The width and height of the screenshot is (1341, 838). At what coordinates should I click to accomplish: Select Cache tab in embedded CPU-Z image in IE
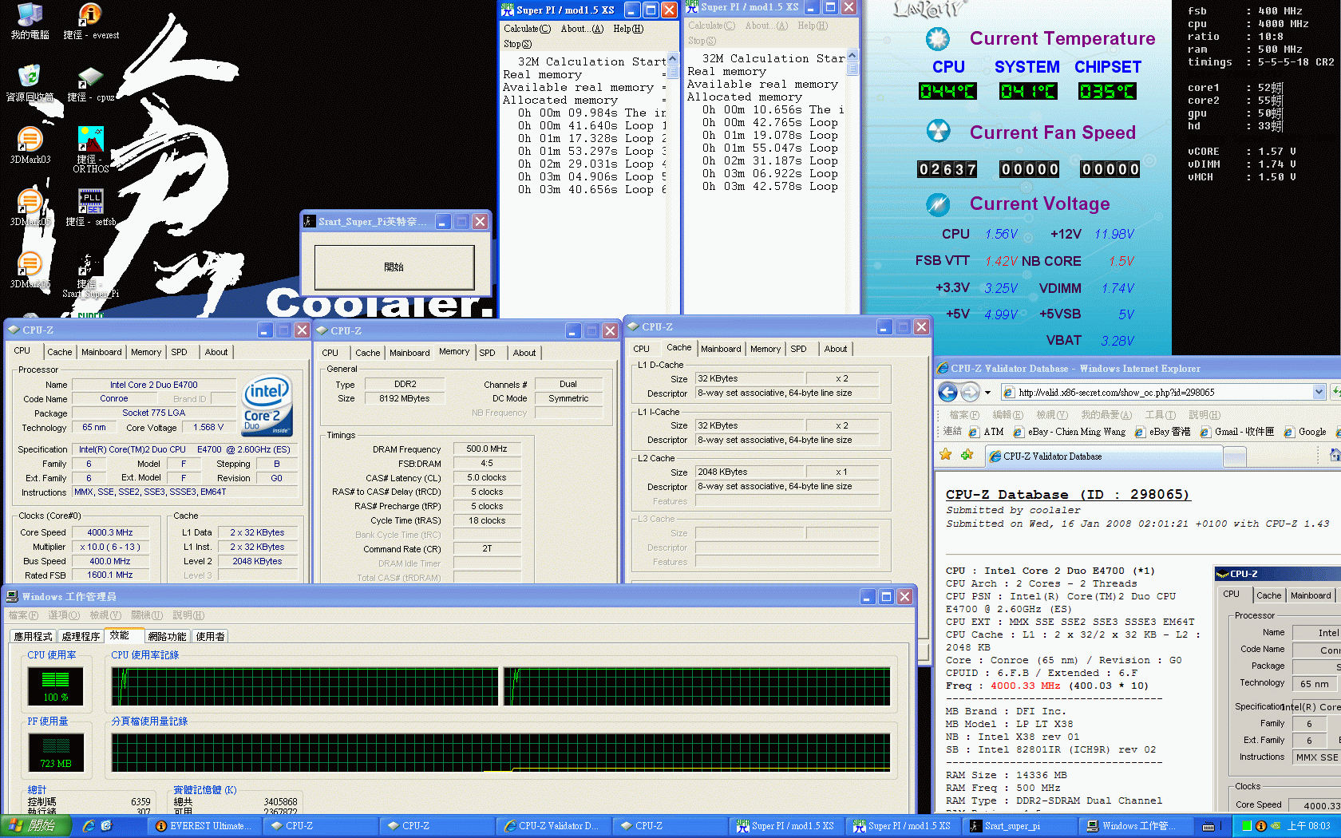coord(1268,595)
